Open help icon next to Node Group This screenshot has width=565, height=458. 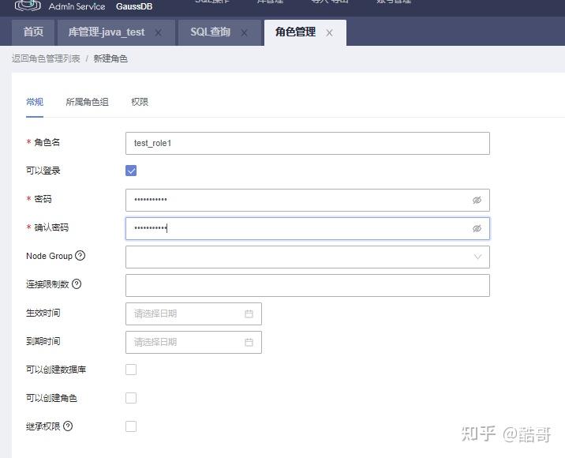click(x=80, y=256)
